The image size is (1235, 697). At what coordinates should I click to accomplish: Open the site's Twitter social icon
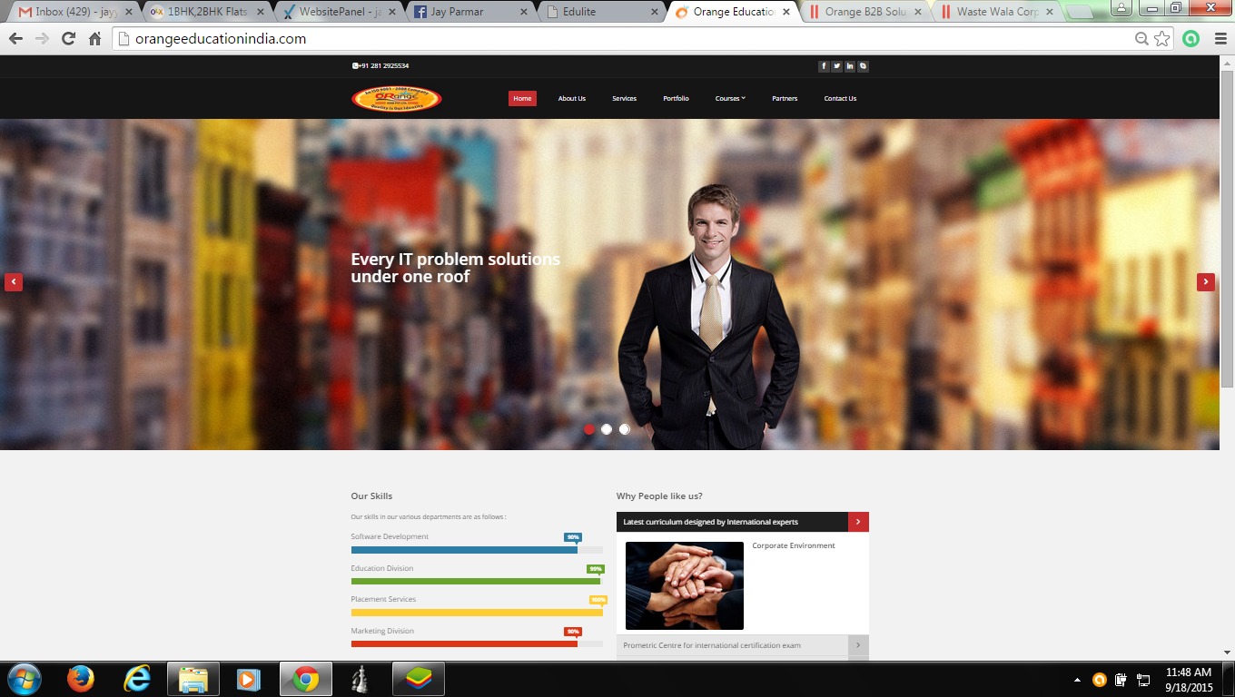[836, 66]
